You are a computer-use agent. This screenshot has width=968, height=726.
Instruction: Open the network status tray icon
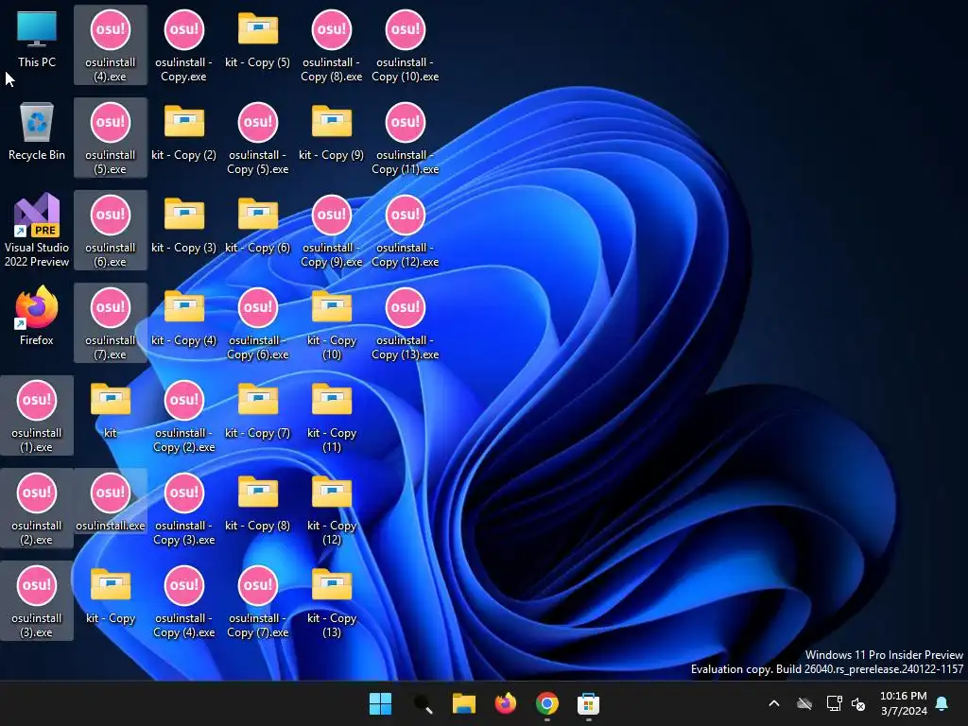pyautogui.click(x=834, y=703)
